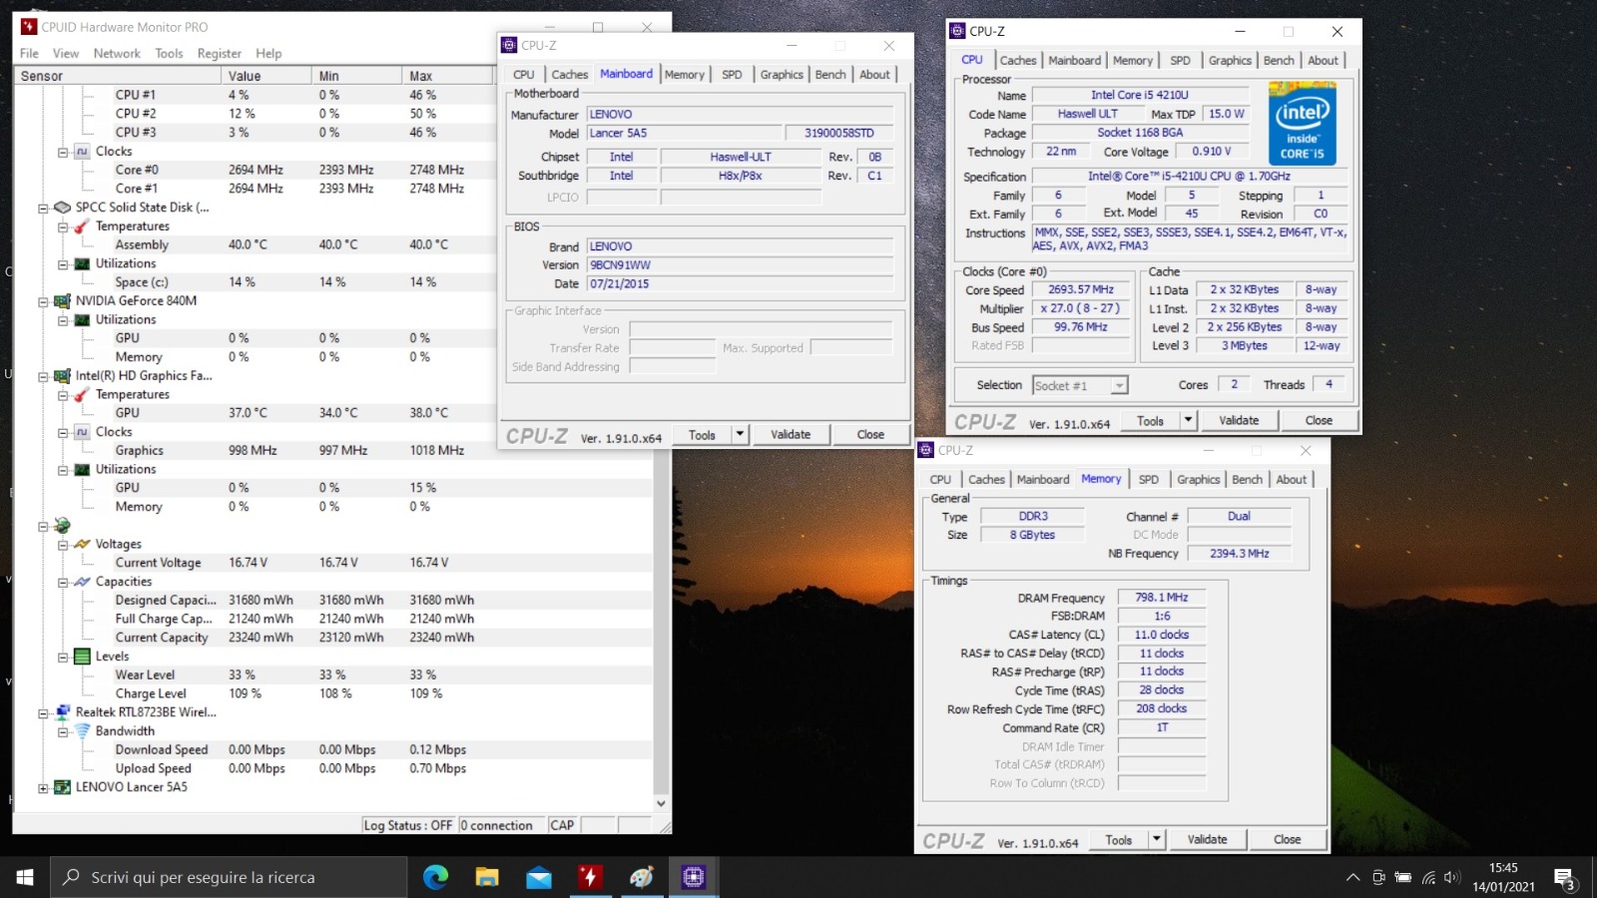Select the battery icon above Voltages
Image resolution: width=1597 pixels, height=898 pixels.
62,526
